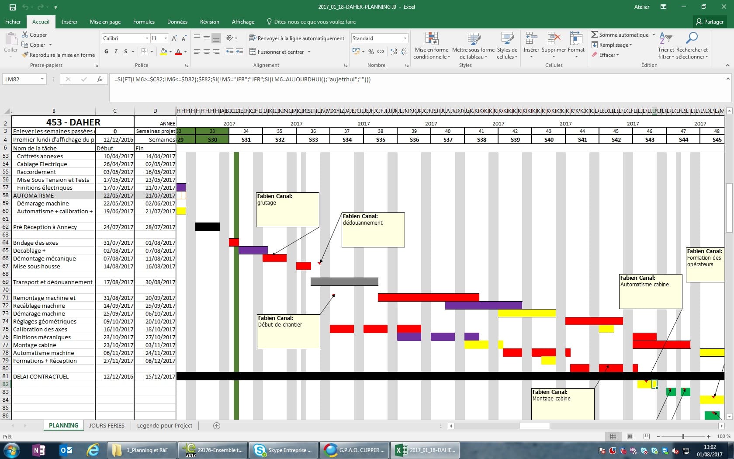Viewport: 734px width, 459px height.
Task: Open the Formules ribbon tab
Action: point(144,22)
